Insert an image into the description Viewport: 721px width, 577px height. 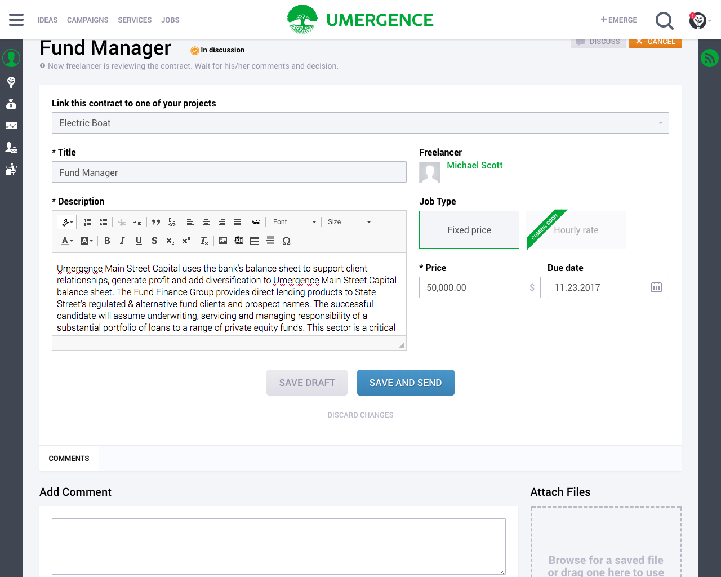[222, 241]
